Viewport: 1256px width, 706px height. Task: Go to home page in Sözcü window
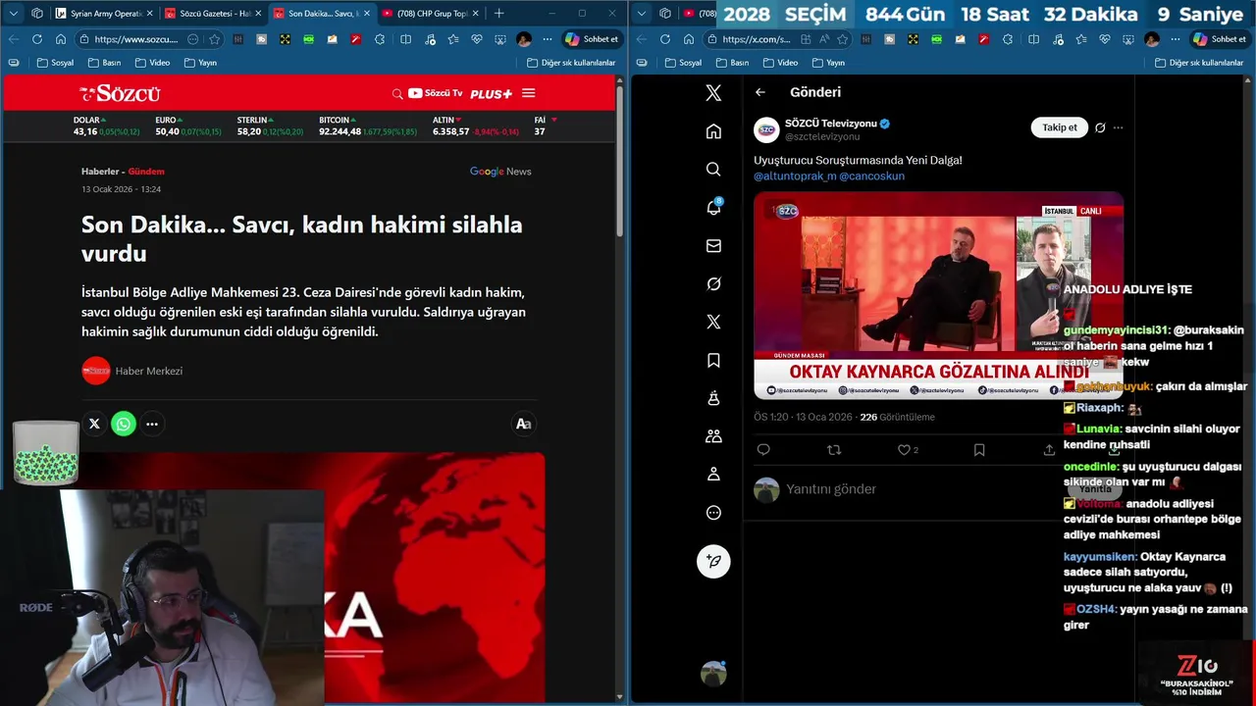click(60, 39)
